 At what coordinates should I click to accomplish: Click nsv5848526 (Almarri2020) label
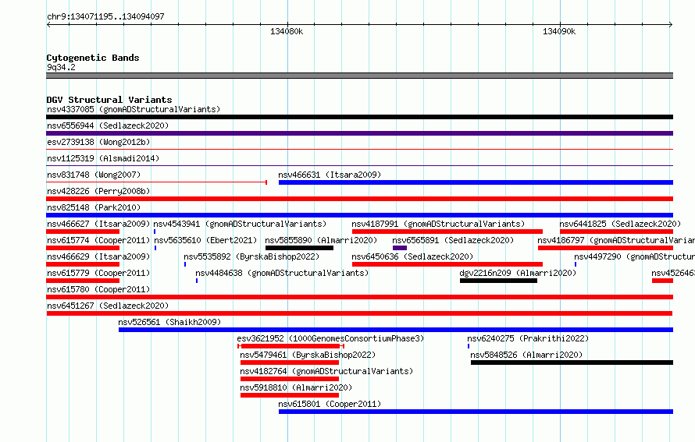pyautogui.click(x=526, y=355)
